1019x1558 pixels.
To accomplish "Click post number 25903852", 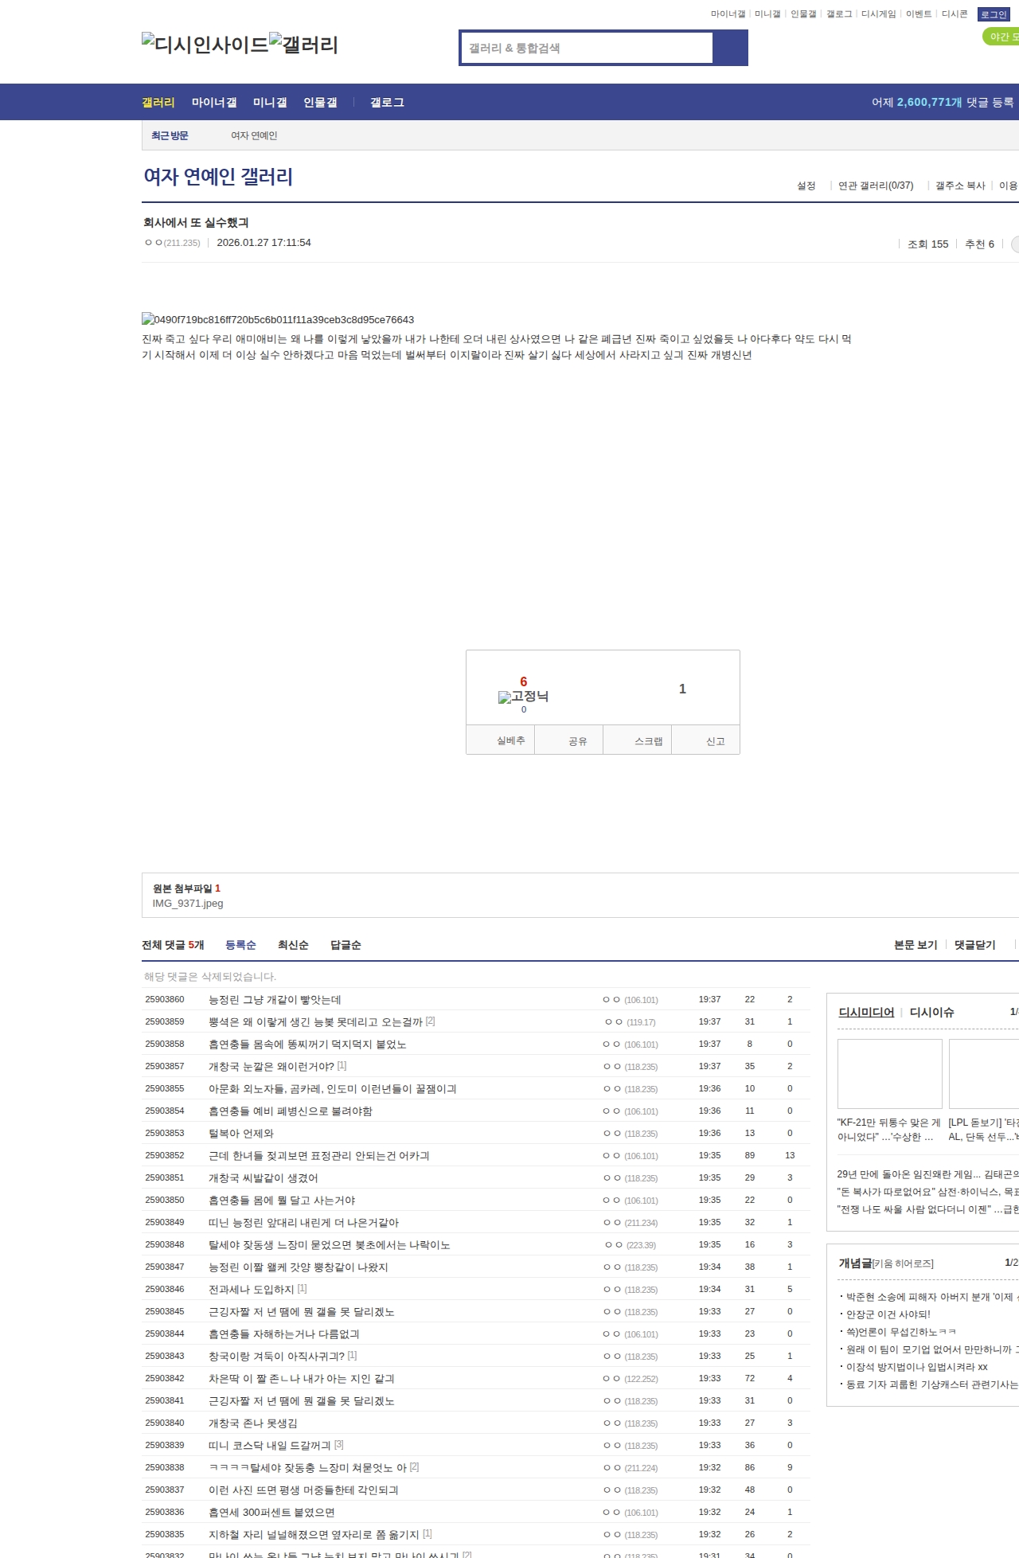I will (165, 1156).
